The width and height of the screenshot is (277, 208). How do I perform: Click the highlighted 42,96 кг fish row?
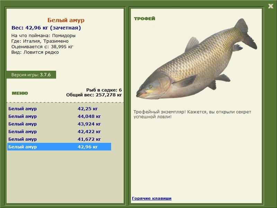pos(59,147)
